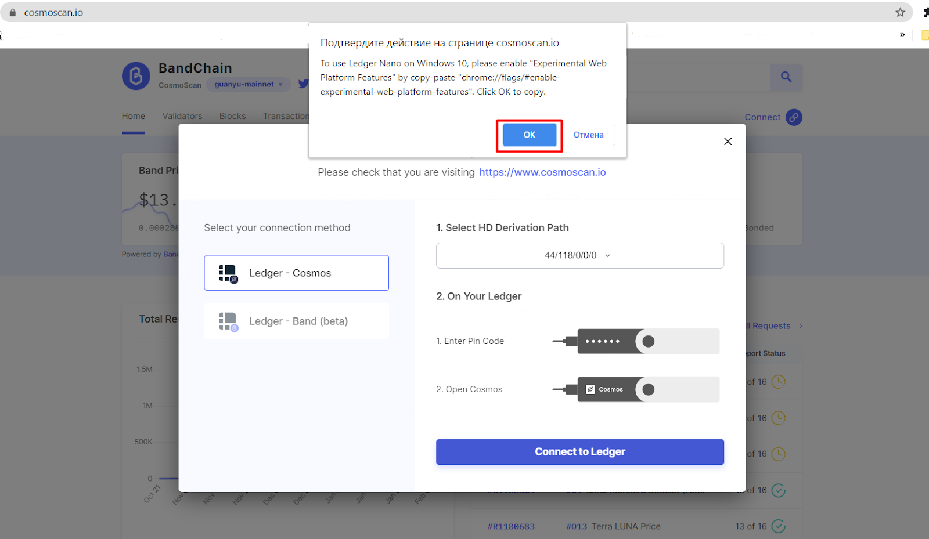Open the https://www.cosmoscan.io link

[x=542, y=172]
